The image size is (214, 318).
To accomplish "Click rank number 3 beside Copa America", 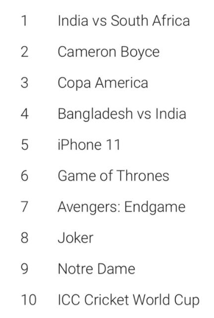I will tap(24, 83).
